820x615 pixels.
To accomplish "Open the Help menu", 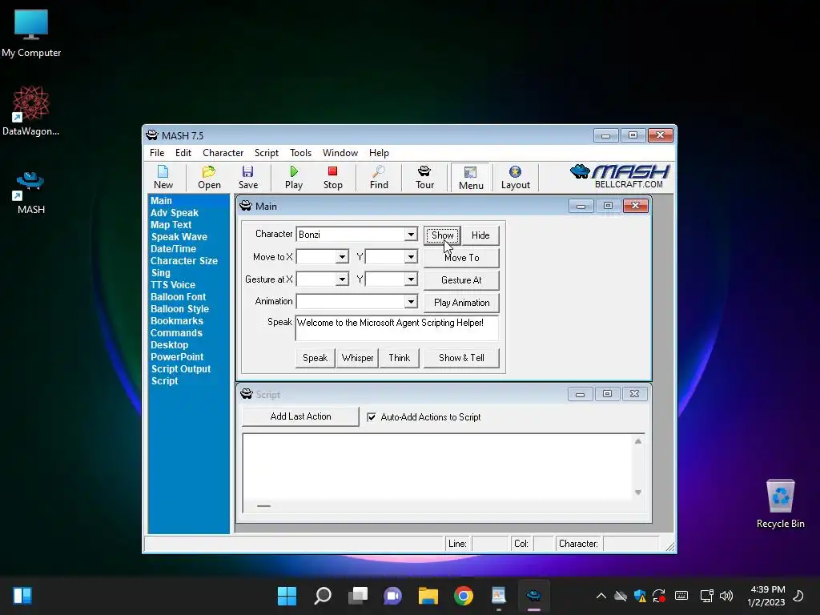I will point(379,153).
